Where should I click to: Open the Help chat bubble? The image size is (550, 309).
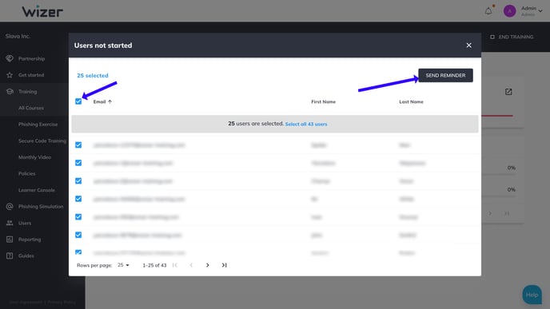point(532,295)
